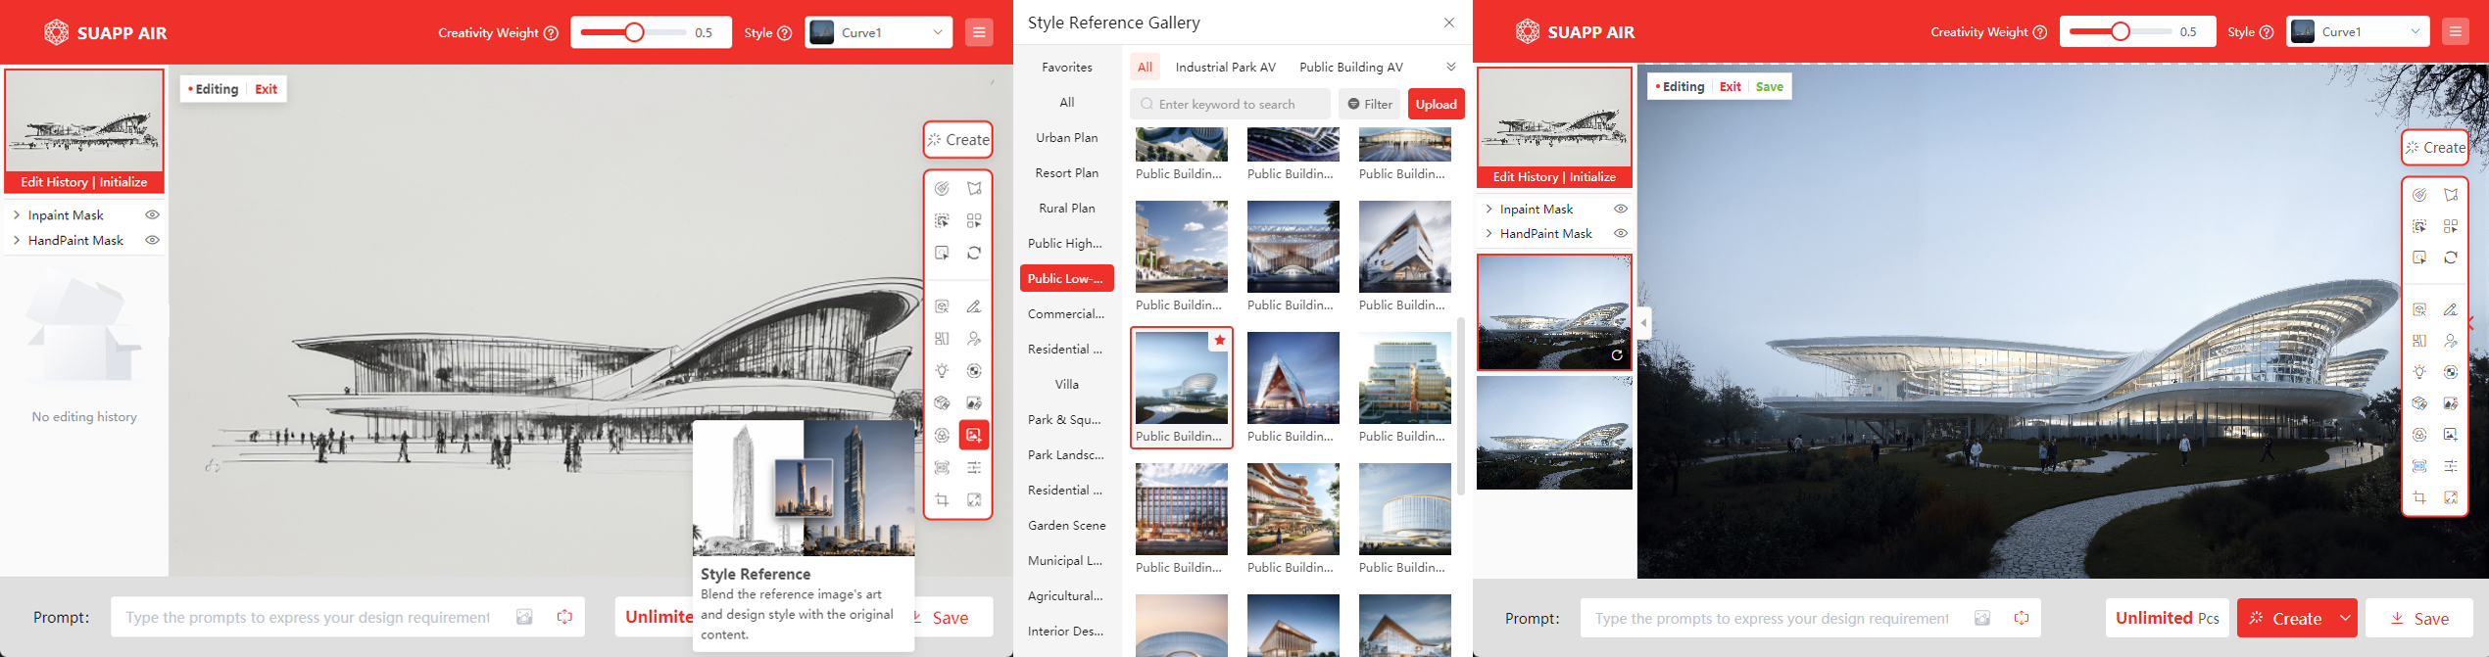Open the Favorites category in the gallery sidebar

coord(1067,67)
